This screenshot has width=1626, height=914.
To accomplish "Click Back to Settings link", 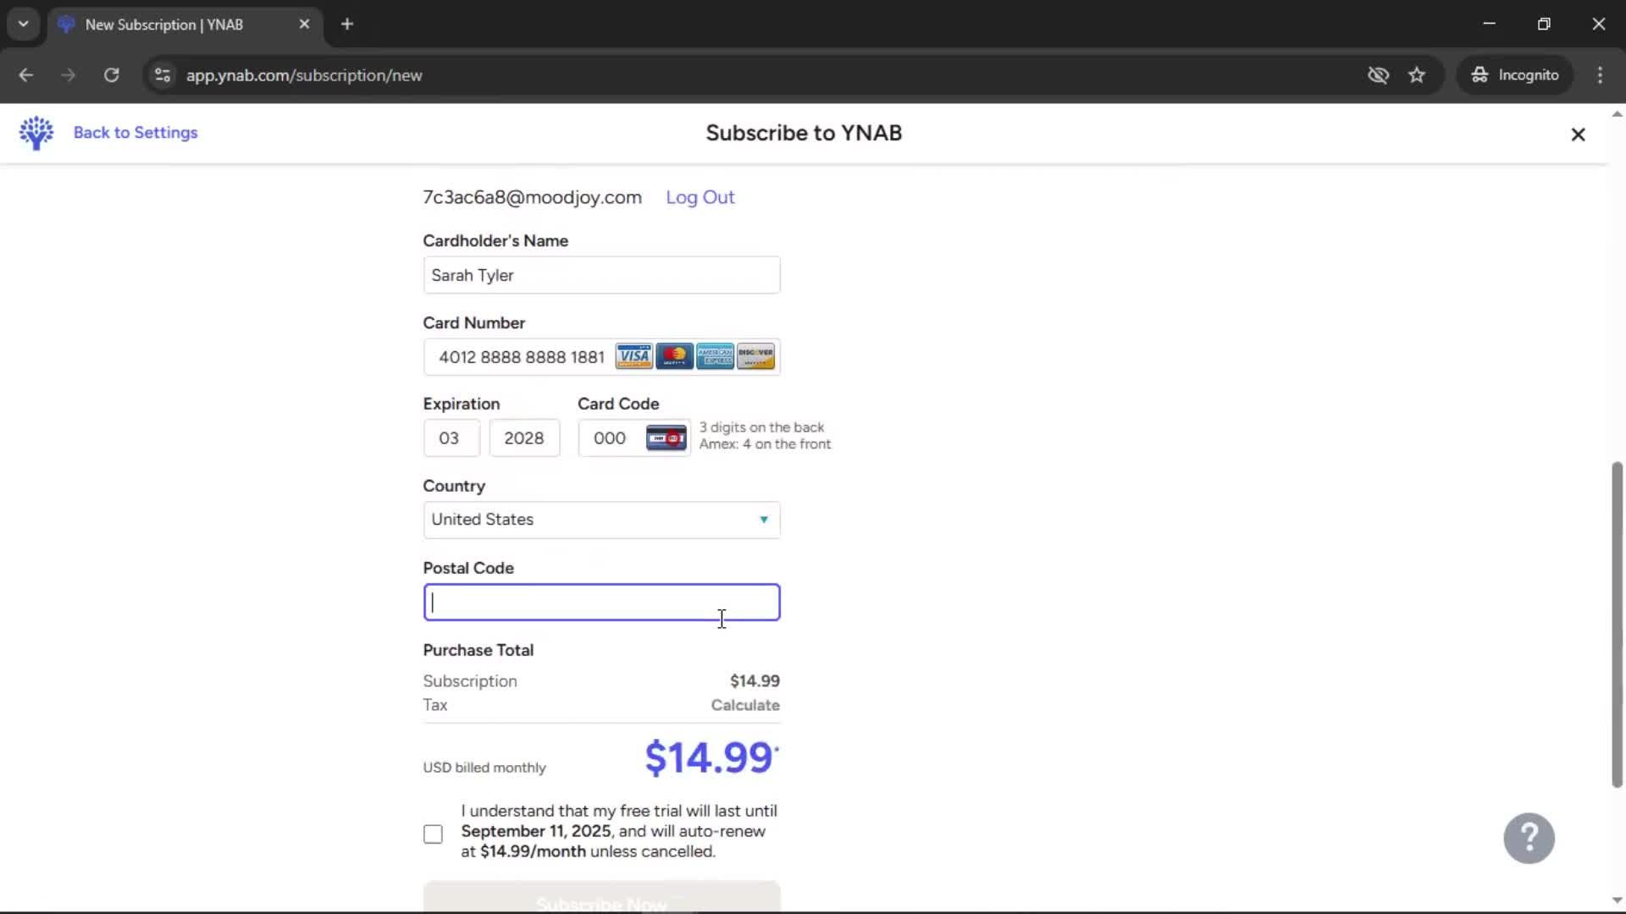I will point(135,133).
